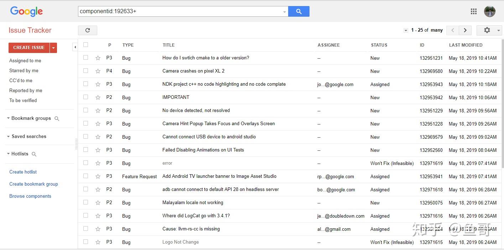Click the 'Create hotlist' link
Image resolution: width=504 pixels, height=250 pixels.
click(x=23, y=172)
